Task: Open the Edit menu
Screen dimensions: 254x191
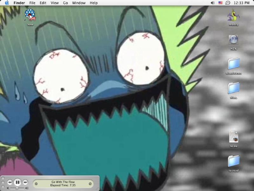Action: pyautogui.click(x=43, y=3)
